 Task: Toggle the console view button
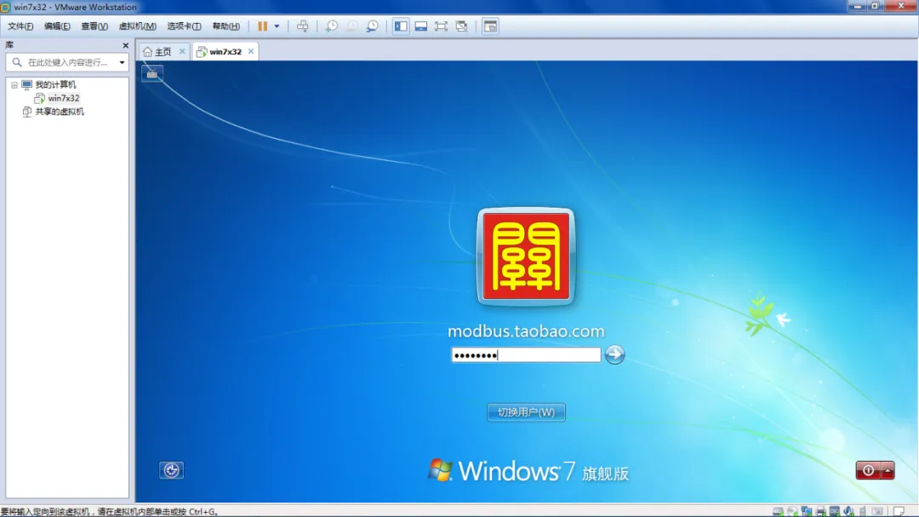tap(490, 26)
